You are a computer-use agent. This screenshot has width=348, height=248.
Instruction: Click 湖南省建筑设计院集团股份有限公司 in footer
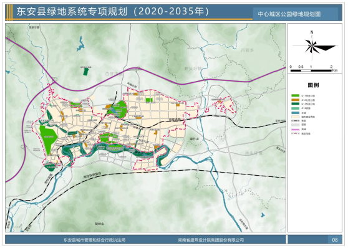pos(211,240)
